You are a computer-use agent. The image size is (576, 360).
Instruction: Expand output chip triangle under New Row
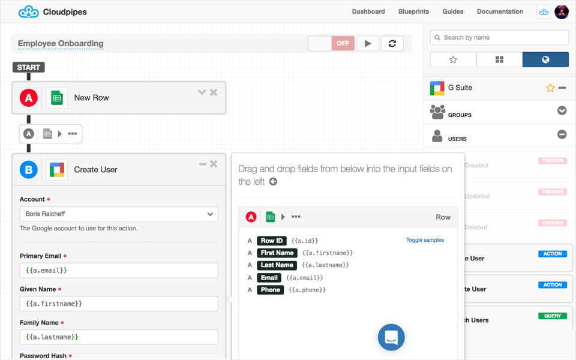coord(59,134)
